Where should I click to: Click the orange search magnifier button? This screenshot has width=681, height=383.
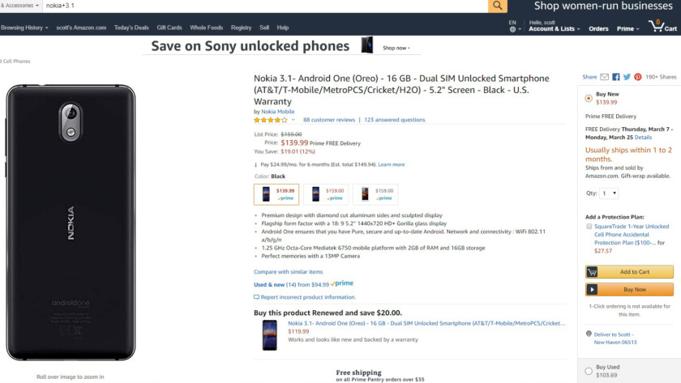tap(497, 6)
